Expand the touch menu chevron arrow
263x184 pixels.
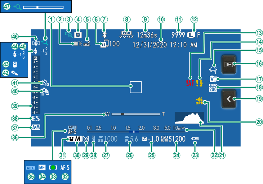pyautogui.click(x=229, y=99)
